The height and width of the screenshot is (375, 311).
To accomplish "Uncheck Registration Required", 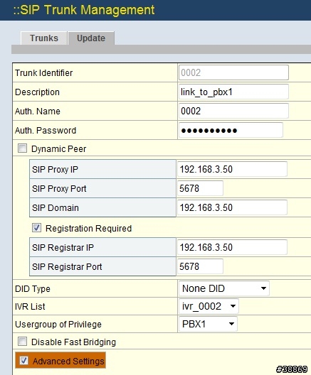I will click(x=36, y=228).
